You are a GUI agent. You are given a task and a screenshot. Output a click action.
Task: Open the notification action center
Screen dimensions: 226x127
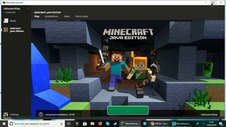coord(221,124)
